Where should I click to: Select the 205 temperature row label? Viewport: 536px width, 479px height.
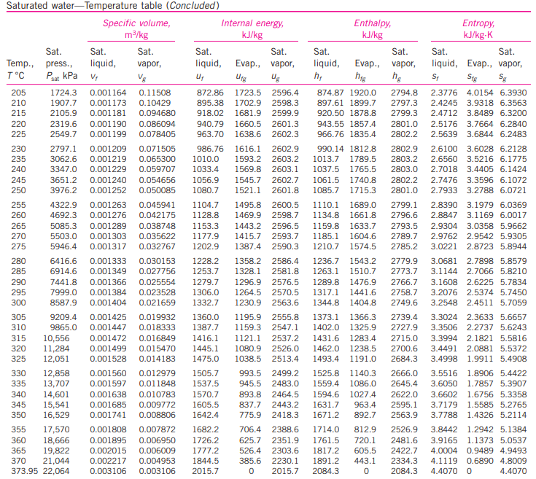point(18,93)
